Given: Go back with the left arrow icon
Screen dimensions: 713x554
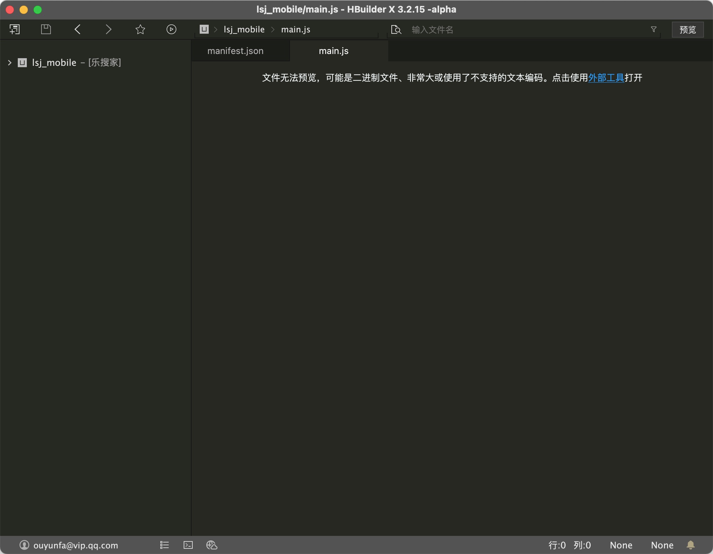Looking at the screenshot, I should point(77,29).
